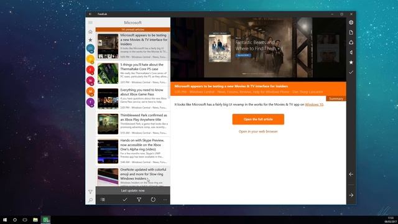Click the taskbar clock

(x=391, y=220)
